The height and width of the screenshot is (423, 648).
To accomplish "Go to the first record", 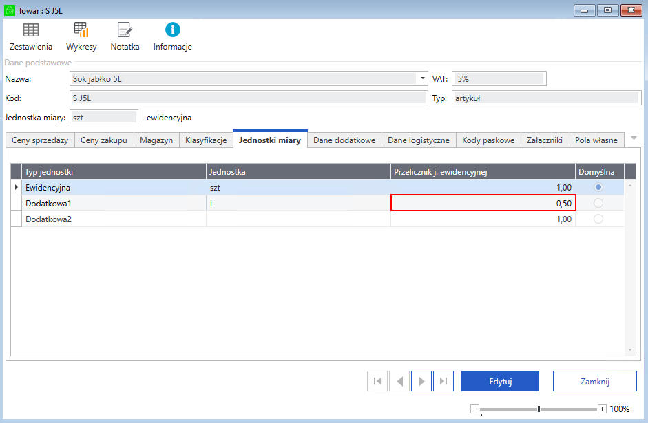I will [377, 381].
